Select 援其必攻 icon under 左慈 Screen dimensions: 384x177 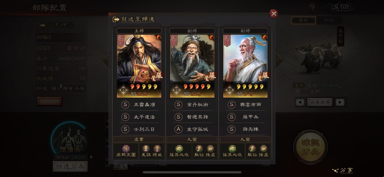(x=179, y=149)
